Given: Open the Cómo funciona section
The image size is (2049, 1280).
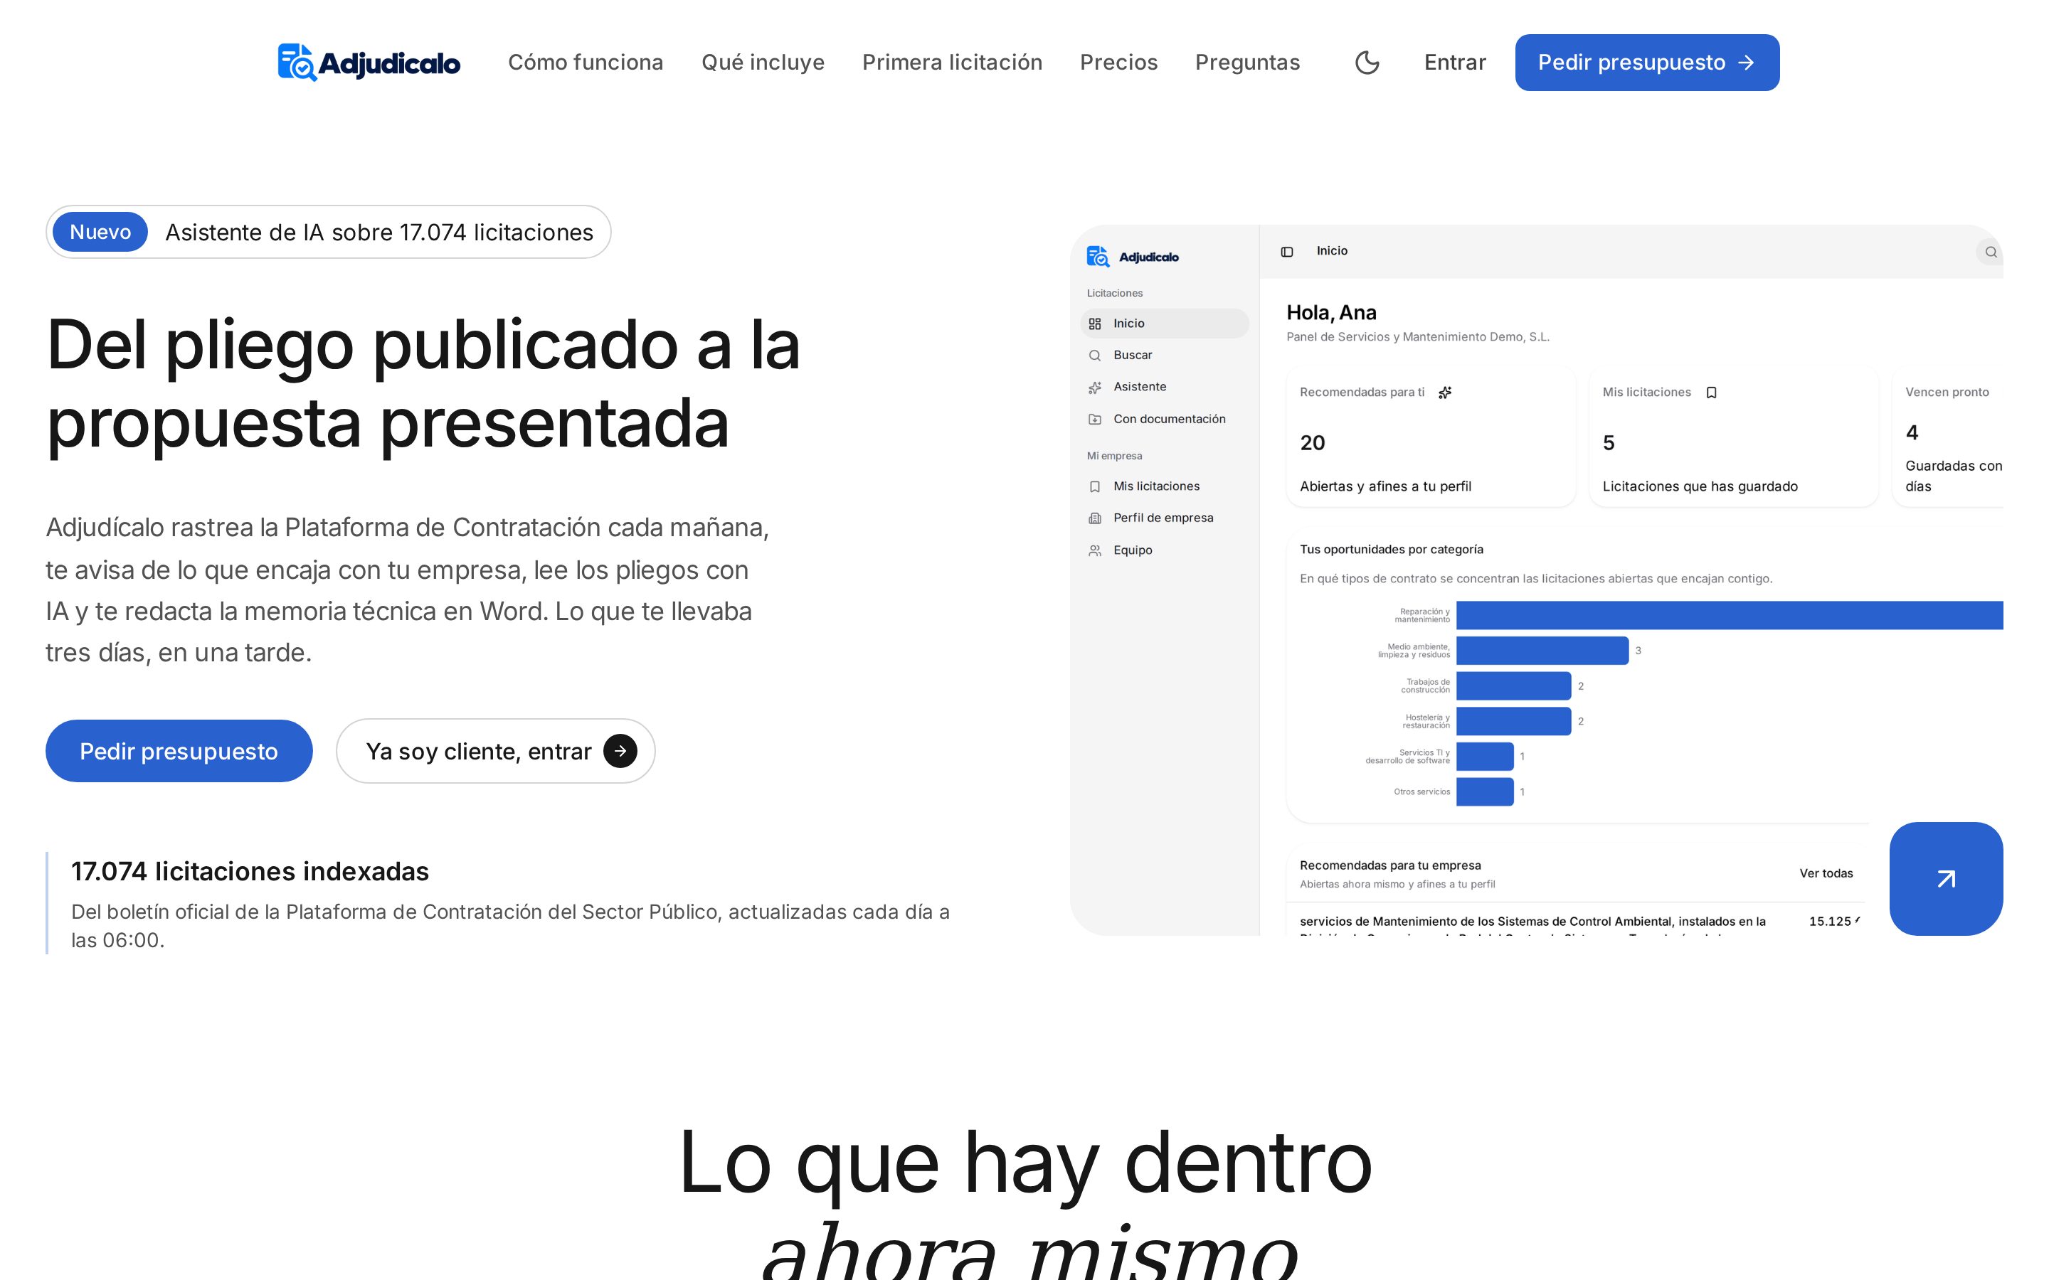Looking at the screenshot, I should pos(585,63).
